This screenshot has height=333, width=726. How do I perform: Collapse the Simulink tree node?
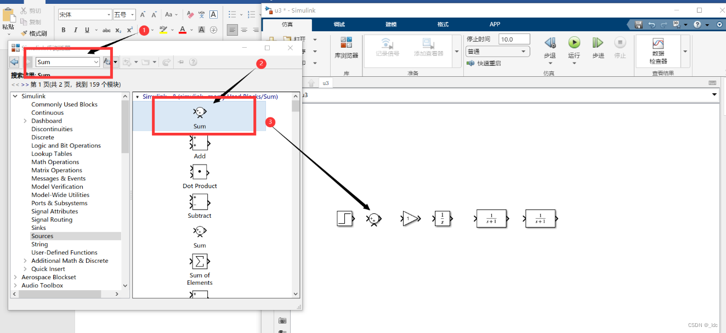(16, 97)
